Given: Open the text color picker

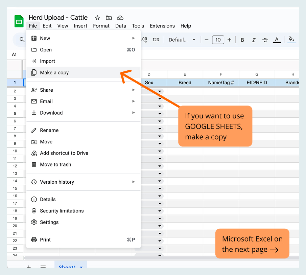Looking at the screenshot, I should click(277, 40).
